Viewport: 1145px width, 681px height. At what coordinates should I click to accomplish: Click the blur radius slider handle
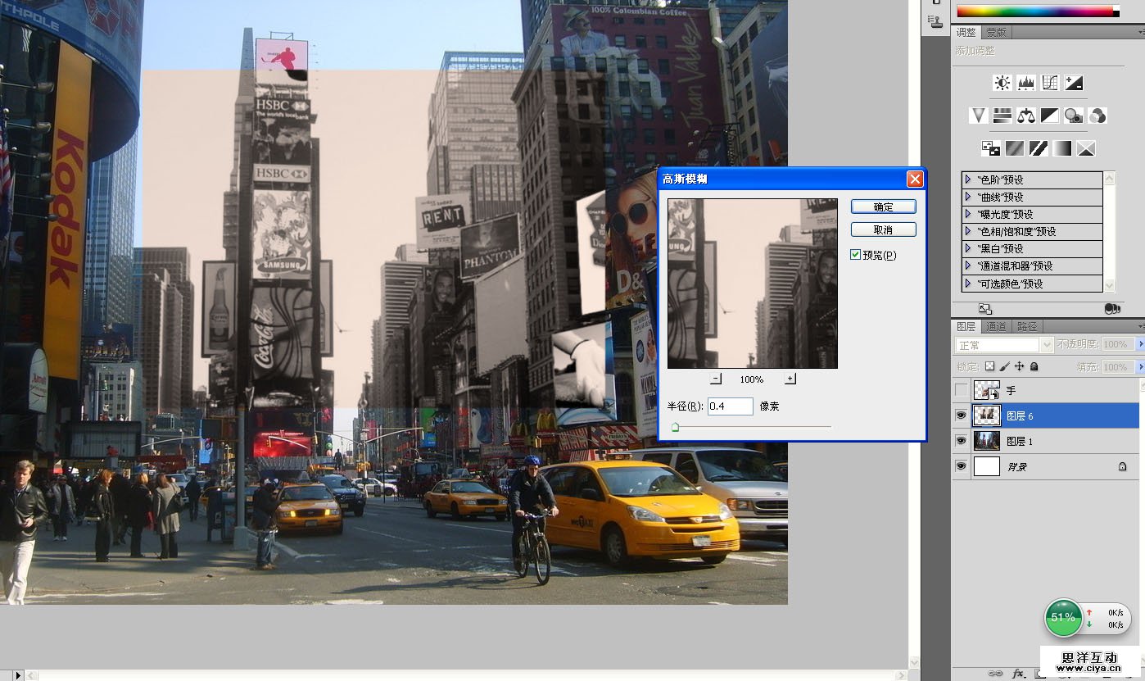tap(675, 427)
